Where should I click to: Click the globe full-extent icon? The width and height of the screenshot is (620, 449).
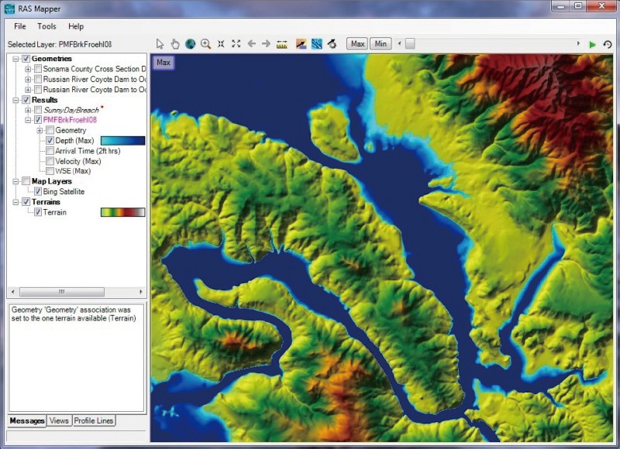click(190, 44)
